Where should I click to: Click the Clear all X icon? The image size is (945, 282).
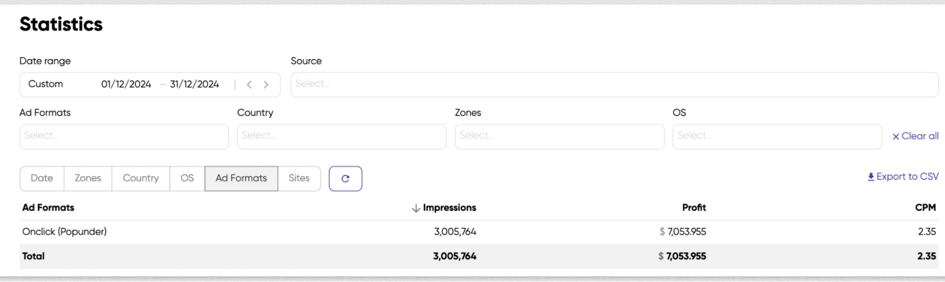(x=895, y=137)
